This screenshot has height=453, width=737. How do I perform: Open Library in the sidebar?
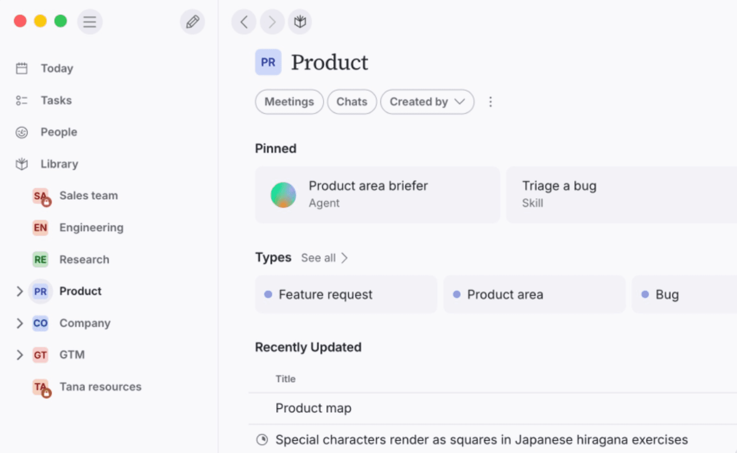click(x=59, y=164)
